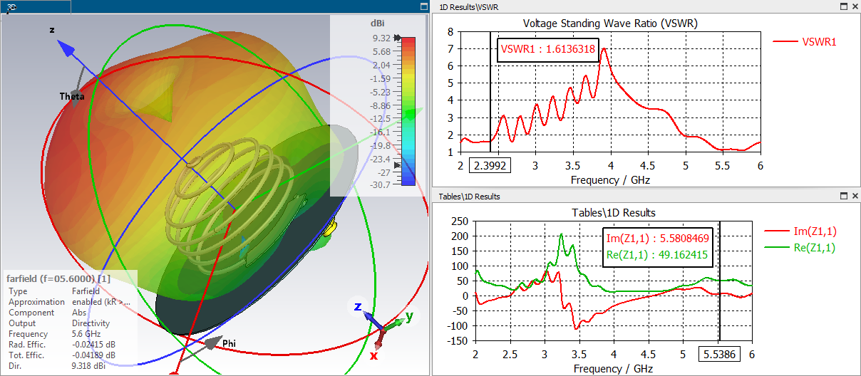This screenshot has width=861, height=376.
Task: Click the upper color scale limit arrow
Action: point(398,38)
